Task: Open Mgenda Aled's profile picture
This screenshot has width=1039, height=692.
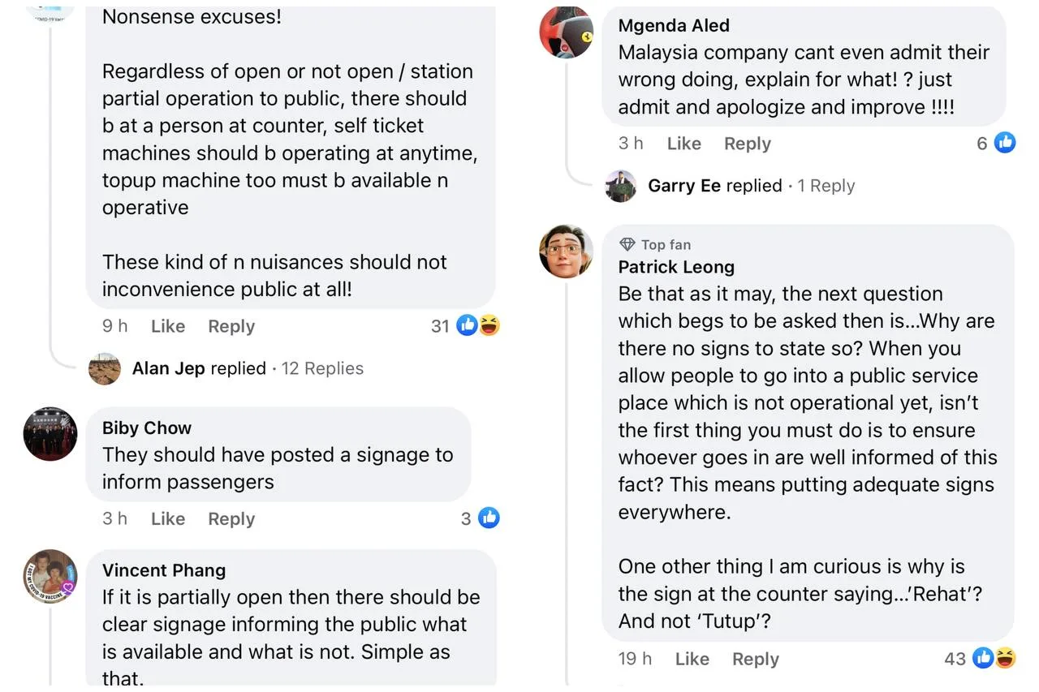Action: coord(566,32)
